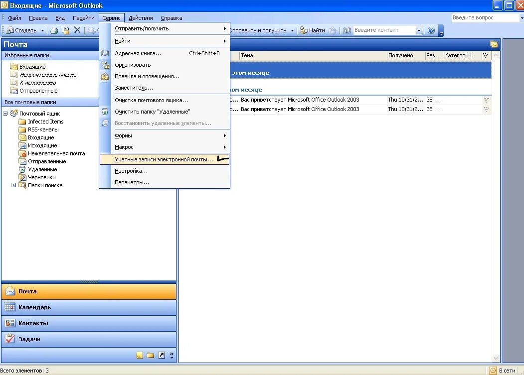Open the Действия menu
524x375 pixels.
click(x=141, y=18)
